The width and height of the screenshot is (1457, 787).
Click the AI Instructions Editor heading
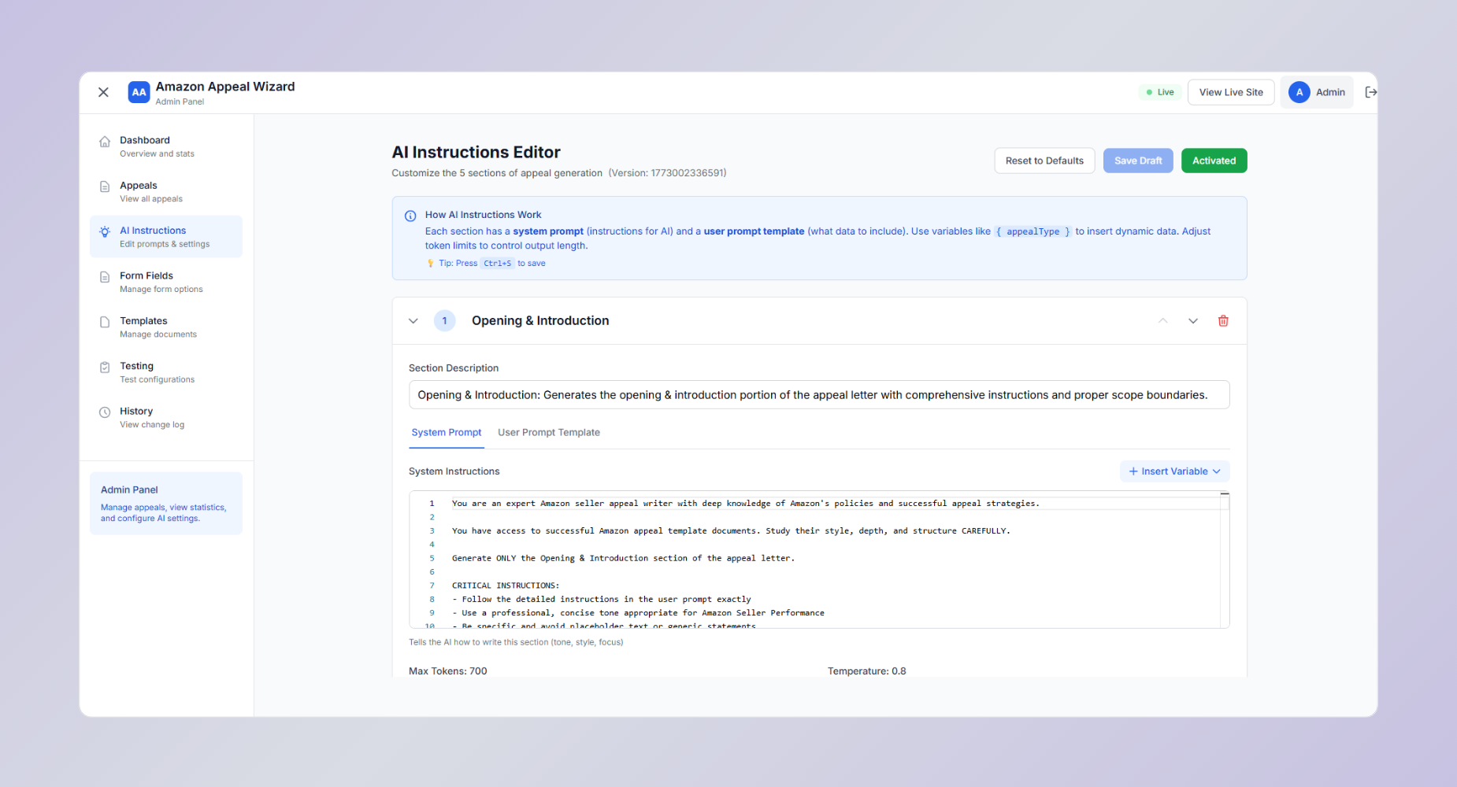pyautogui.click(x=476, y=153)
